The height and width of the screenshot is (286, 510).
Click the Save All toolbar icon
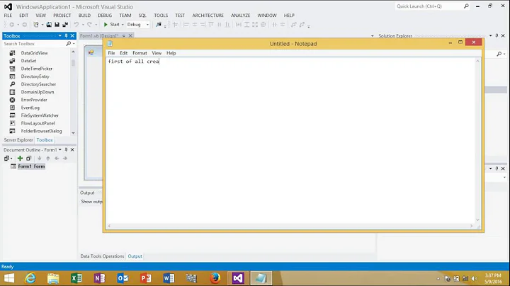point(65,25)
